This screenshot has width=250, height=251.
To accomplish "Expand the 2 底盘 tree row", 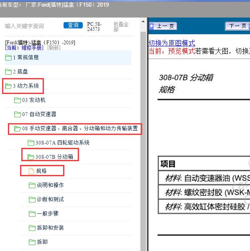I will coord(68,71).
